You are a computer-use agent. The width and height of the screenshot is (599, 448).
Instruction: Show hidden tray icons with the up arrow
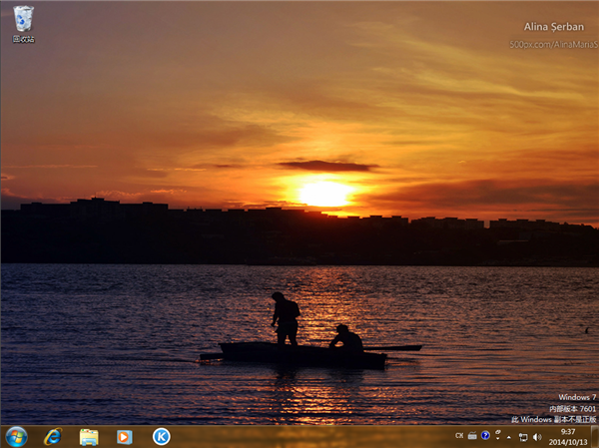pyautogui.click(x=508, y=436)
